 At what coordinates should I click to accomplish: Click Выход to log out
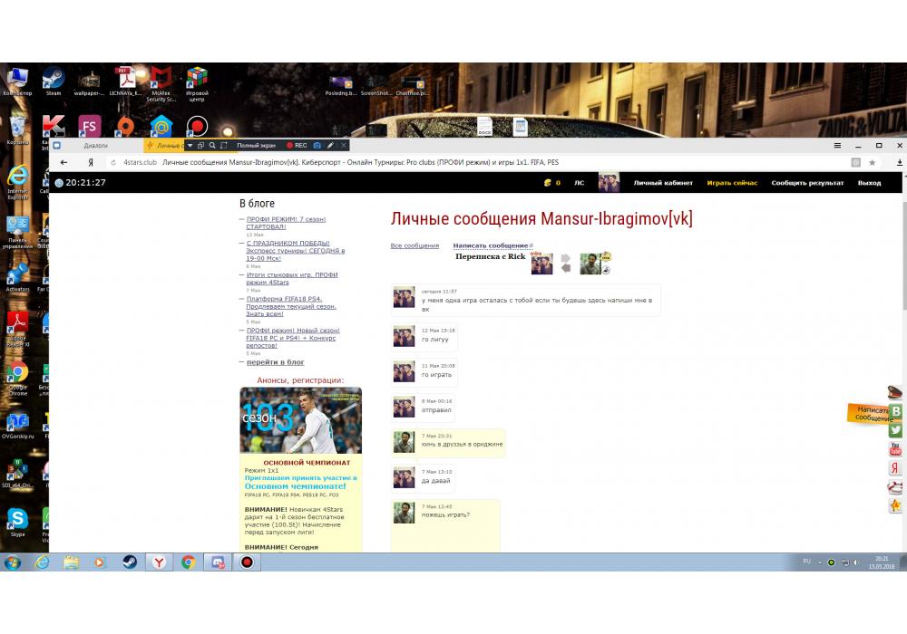869,182
